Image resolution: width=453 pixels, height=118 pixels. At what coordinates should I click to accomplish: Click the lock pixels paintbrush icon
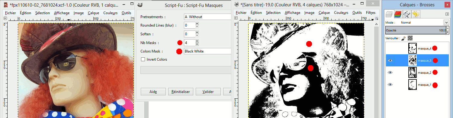click(403, 38)
